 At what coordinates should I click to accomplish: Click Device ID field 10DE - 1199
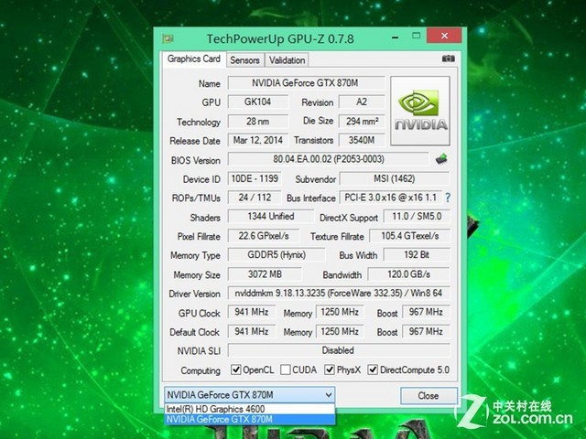point(255,179)
